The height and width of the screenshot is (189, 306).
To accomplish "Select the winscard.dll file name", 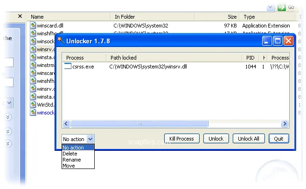I will [50, 26].
